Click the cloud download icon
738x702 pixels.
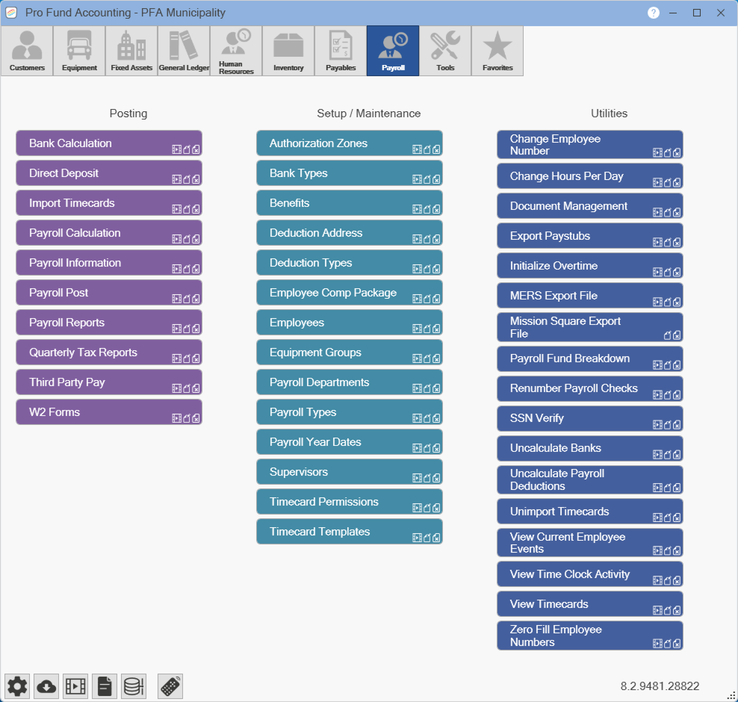point(46,686)
